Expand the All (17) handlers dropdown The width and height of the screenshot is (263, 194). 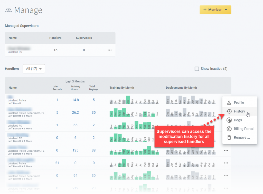click(34, 69)
